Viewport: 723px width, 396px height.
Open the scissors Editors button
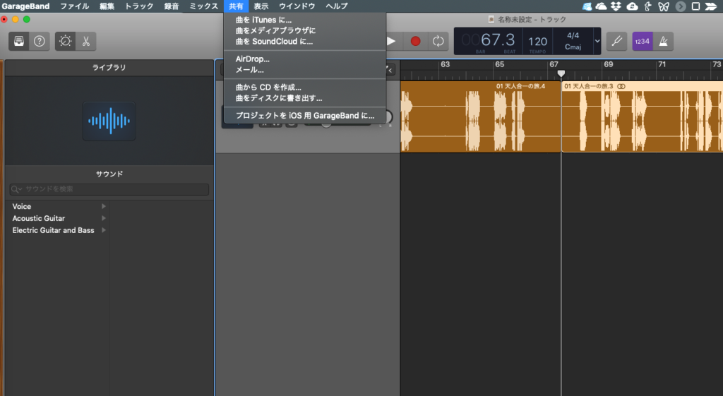[x=86, y=42]
